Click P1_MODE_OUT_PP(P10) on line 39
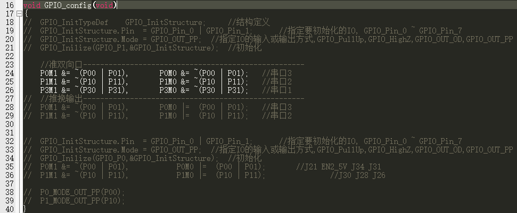 point(83,201)
